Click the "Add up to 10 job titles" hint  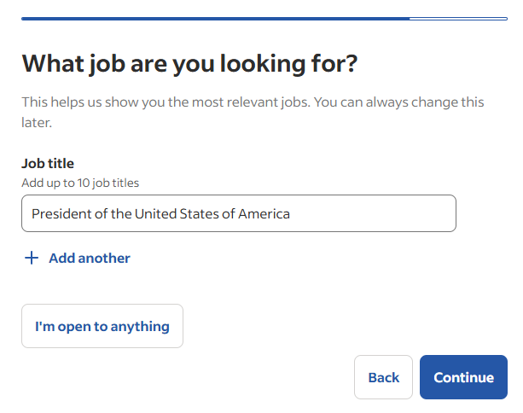(80, 182)
